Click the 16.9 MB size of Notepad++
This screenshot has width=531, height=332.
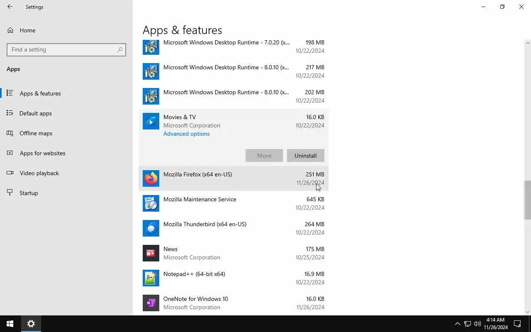(x=314, y=274)
